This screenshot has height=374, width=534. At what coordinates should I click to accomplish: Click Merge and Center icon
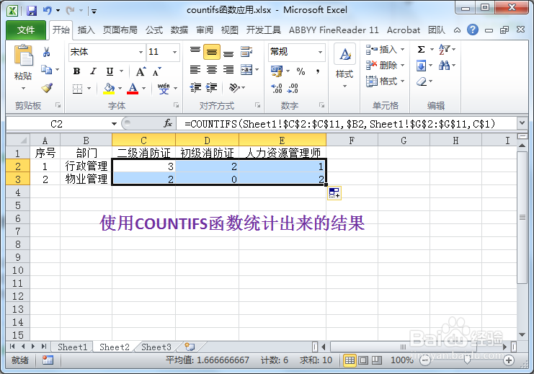pyautogui.click(x=246, y=70)
